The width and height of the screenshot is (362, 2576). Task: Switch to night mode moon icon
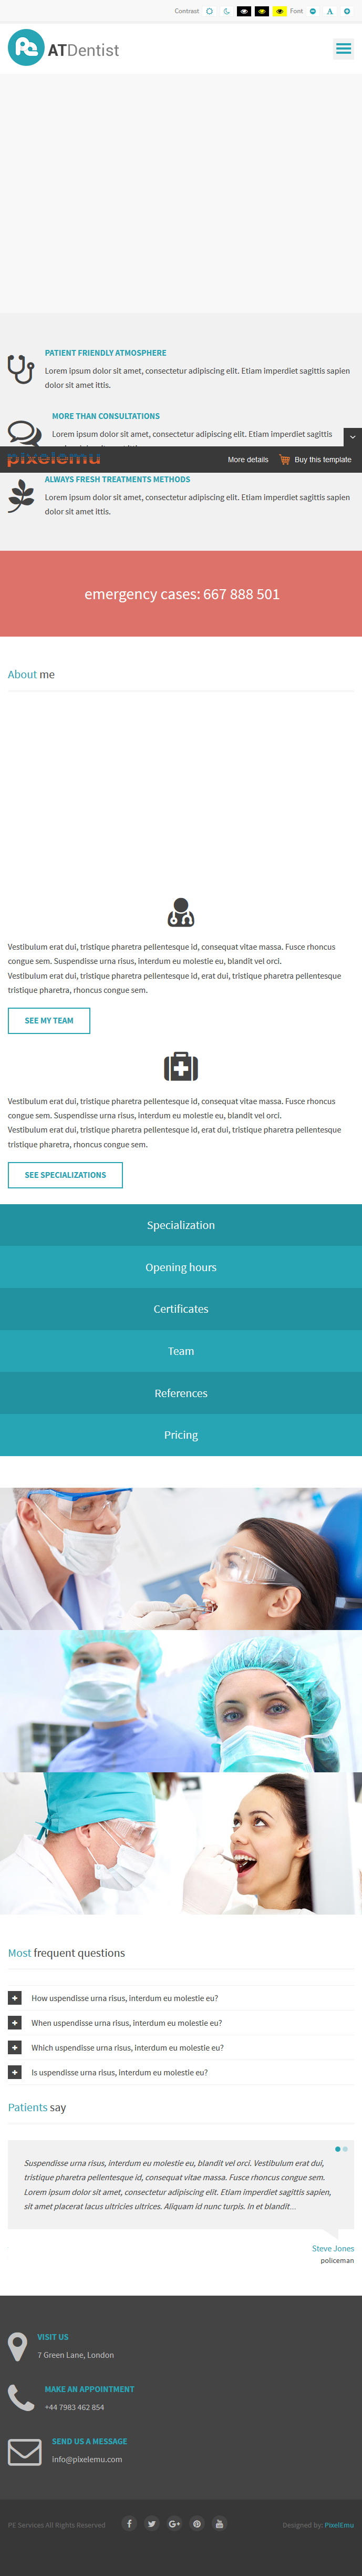(x=226, y=11)
